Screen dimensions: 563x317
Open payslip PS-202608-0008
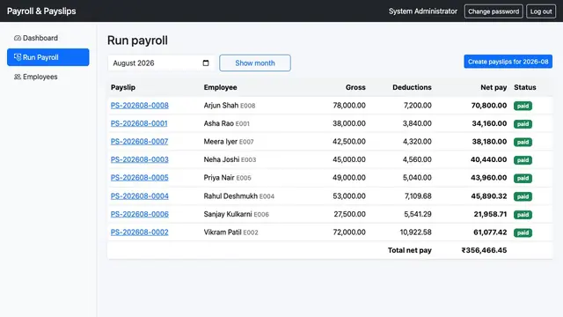(140, 106)
